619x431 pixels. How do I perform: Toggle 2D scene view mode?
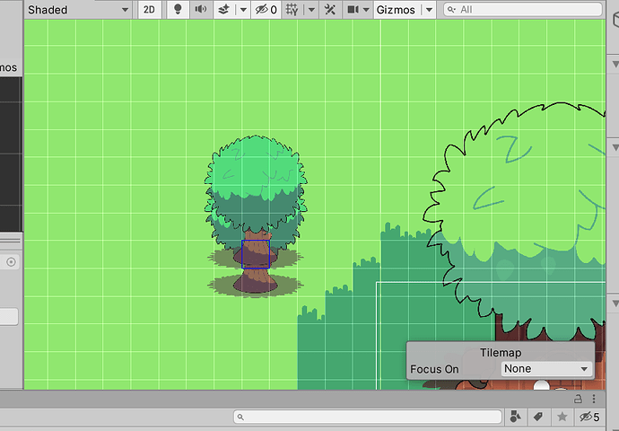pos(149,10)
